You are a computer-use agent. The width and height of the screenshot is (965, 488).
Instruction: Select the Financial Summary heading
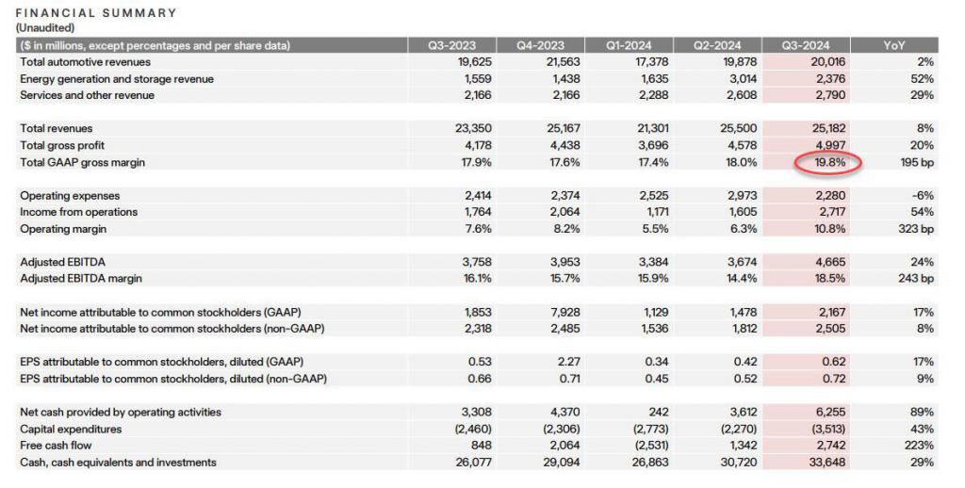[96, 13]
